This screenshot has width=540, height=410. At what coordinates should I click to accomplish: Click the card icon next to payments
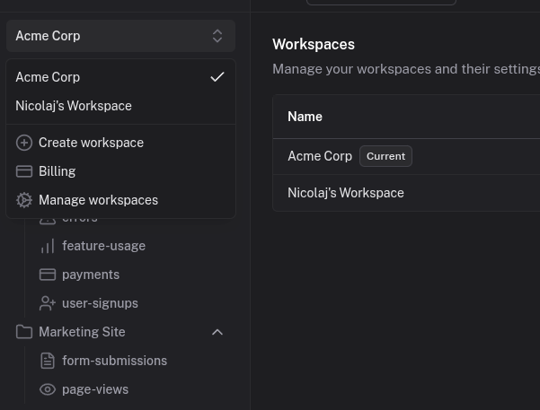[x=48, y=275]
